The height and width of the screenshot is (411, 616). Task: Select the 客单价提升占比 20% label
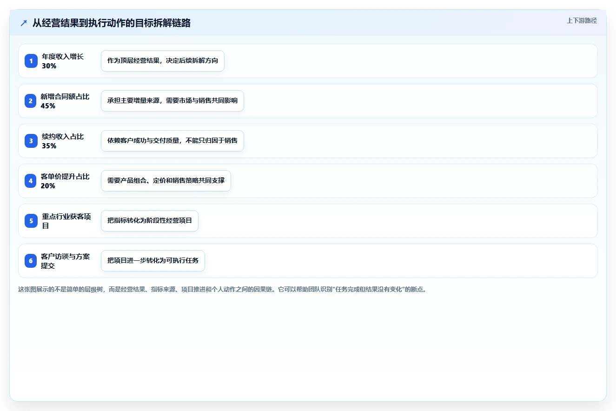tap(66, 181)
